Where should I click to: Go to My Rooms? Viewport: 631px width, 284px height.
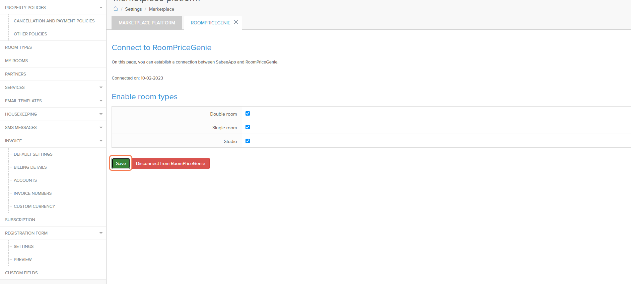[16, 61]
